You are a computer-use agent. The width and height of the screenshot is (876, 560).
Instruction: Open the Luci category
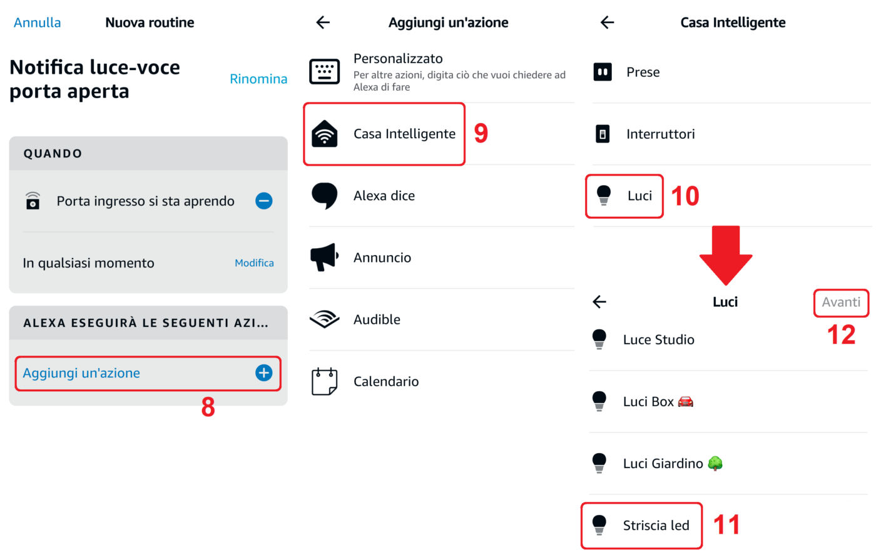[639, 196]
